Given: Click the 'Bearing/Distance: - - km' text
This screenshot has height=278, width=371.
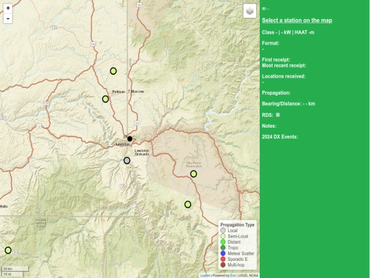Looking at the screenshot, I should [289, 104].
